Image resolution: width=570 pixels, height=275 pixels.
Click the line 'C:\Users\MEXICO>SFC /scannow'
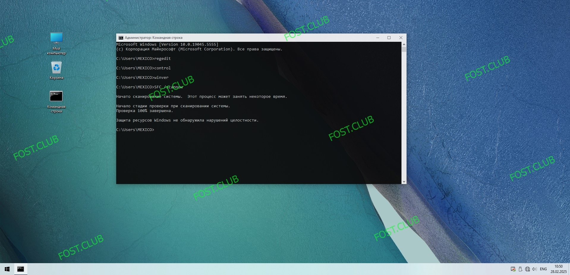click(149, 87)
